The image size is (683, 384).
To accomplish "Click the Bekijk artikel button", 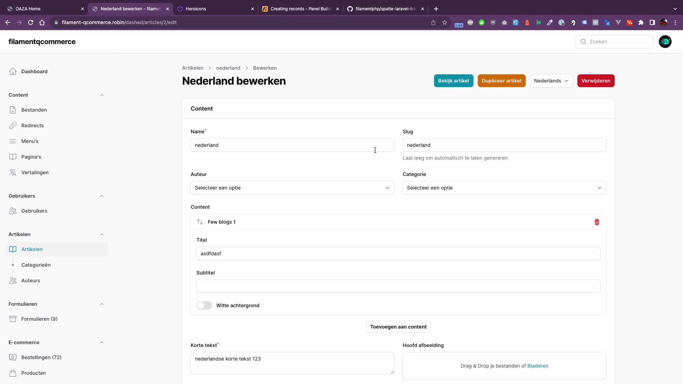I will coord(453,81).
